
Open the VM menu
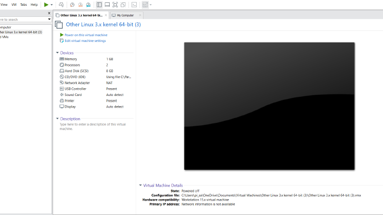click(x=14, y=5)
